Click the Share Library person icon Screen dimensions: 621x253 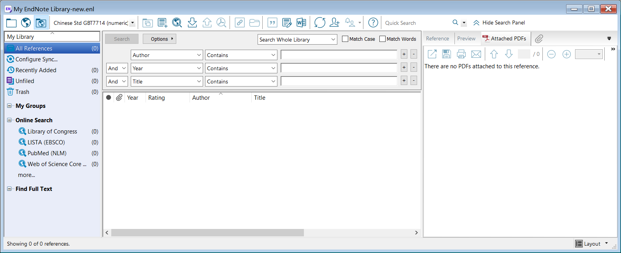point(335,23)
